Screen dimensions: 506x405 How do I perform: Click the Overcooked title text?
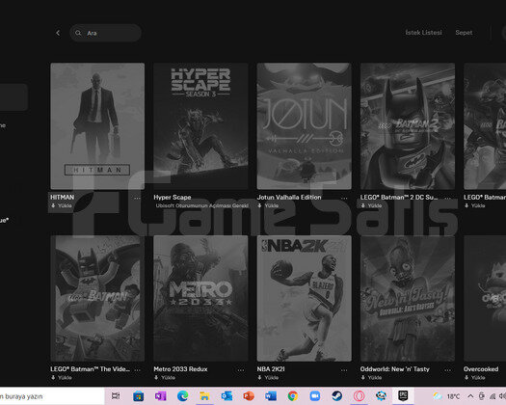tap(481, 369)
